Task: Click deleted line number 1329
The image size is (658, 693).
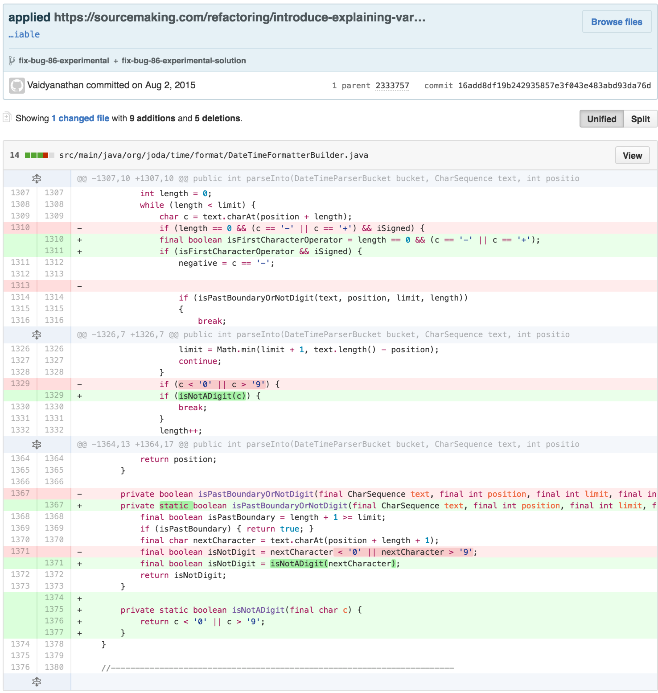Action: (20, 384)
